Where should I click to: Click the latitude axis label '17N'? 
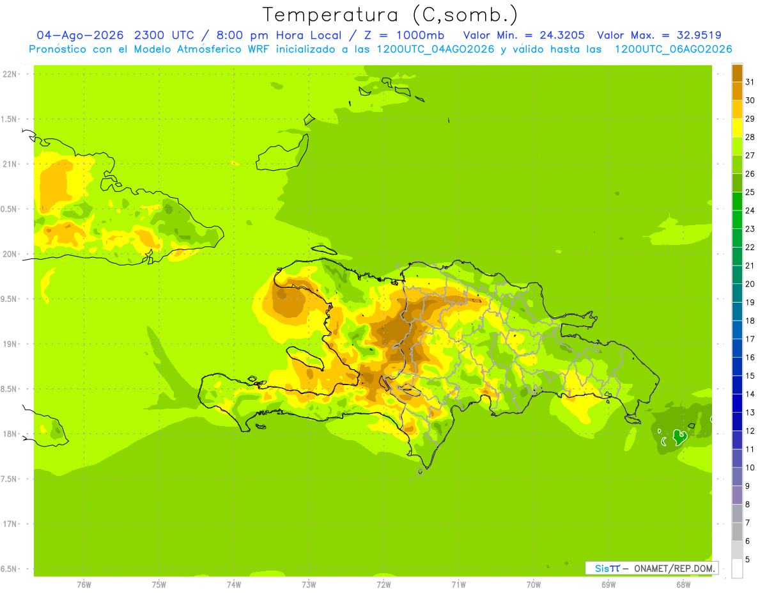click(10, 524)
